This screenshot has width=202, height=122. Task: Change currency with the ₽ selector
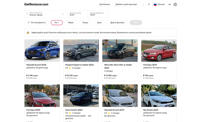click(149, 5)
